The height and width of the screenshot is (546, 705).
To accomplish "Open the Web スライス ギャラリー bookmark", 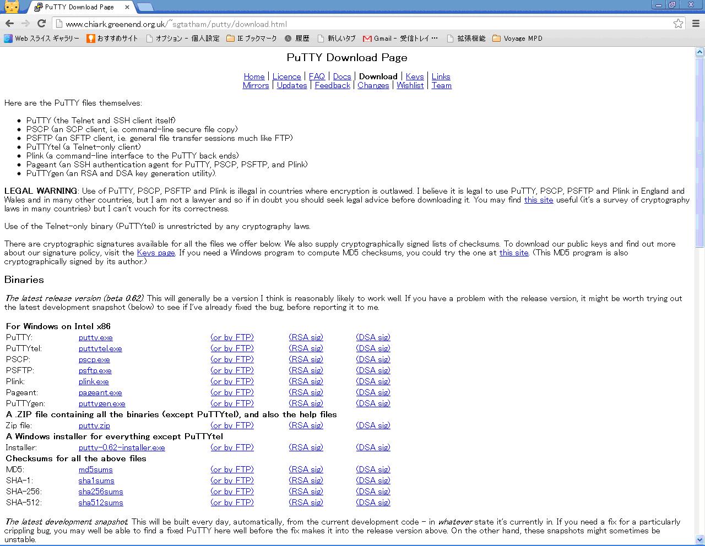I will coord(42,39).
